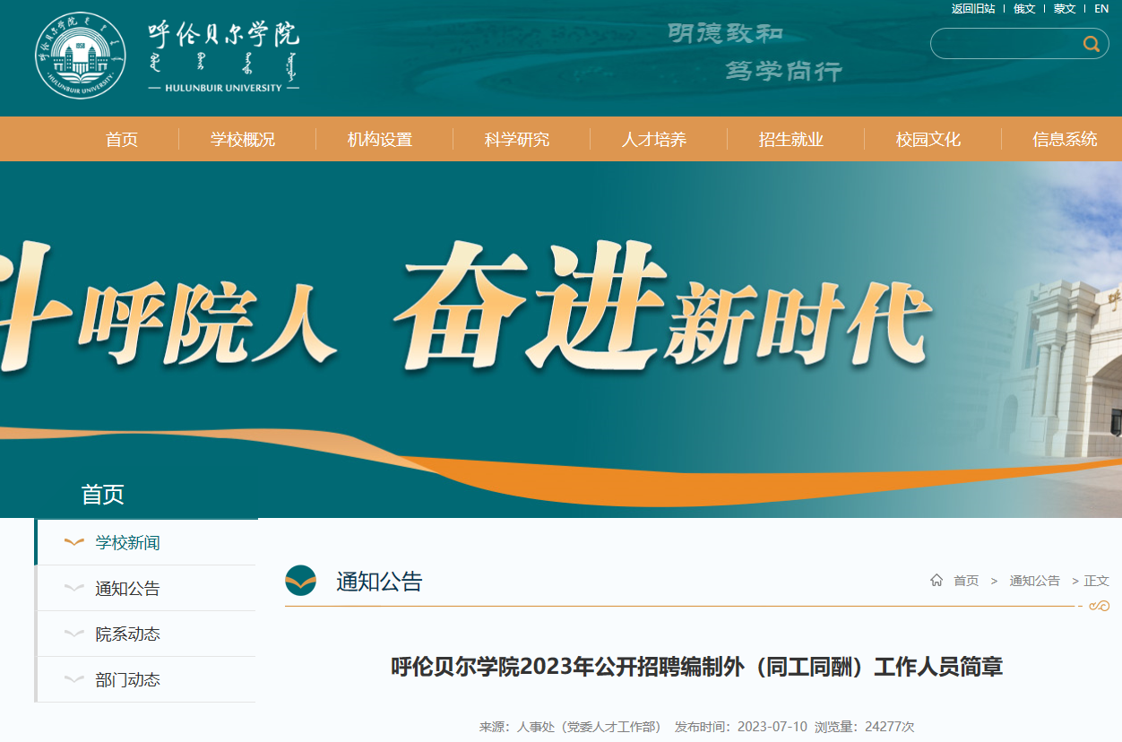1122x742 pixels.
Task: Click the round teal icon beside 通知公告 heading
Action: coord(300,581)
